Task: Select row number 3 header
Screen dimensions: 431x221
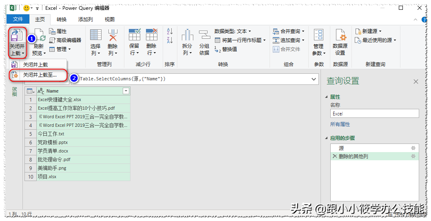Action: pos(31,117)
